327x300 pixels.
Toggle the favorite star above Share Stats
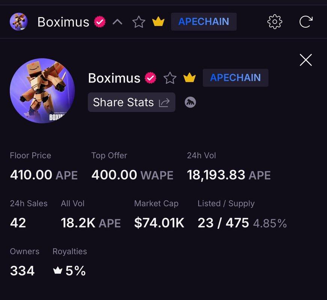point(170,78)
